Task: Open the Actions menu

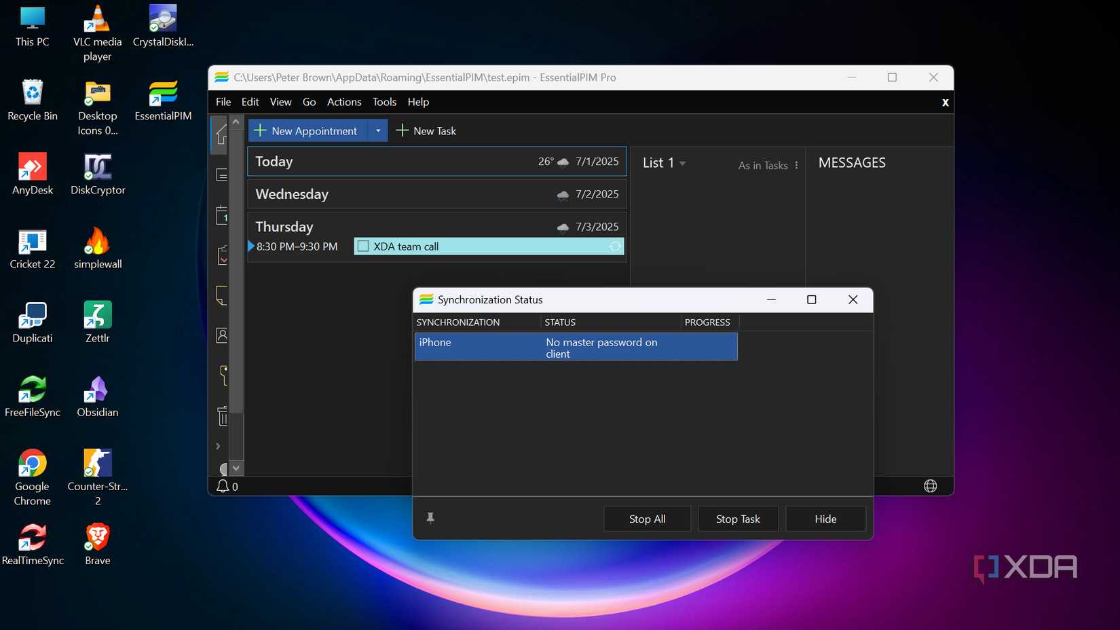Action: (x=344, y=102)
